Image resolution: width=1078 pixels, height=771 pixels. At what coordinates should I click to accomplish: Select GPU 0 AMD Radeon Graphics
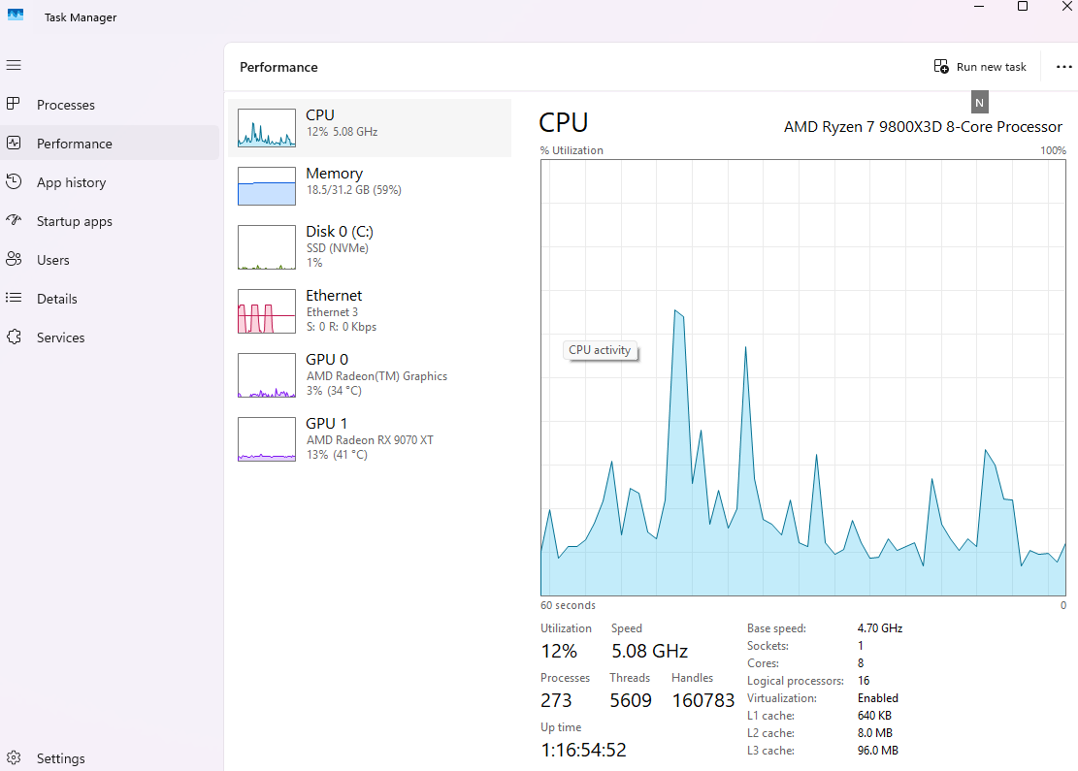pos(369,375)
